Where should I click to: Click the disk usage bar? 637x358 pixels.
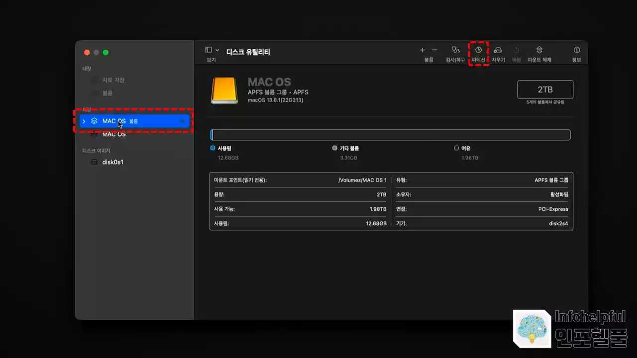point(390,135)
